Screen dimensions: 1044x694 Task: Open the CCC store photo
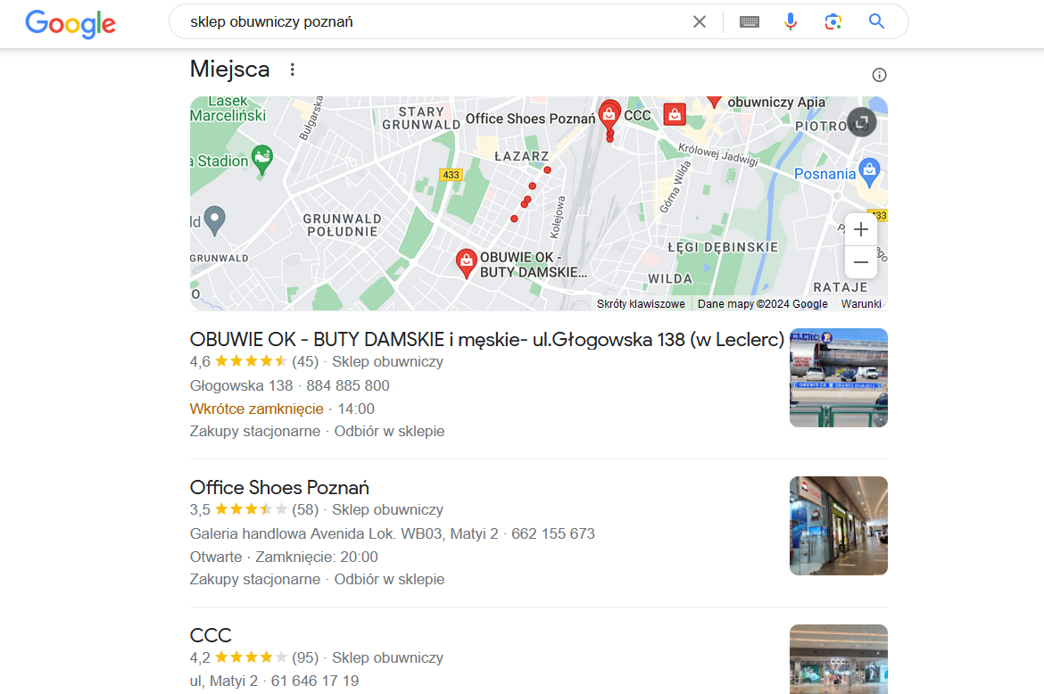[838, 659]
